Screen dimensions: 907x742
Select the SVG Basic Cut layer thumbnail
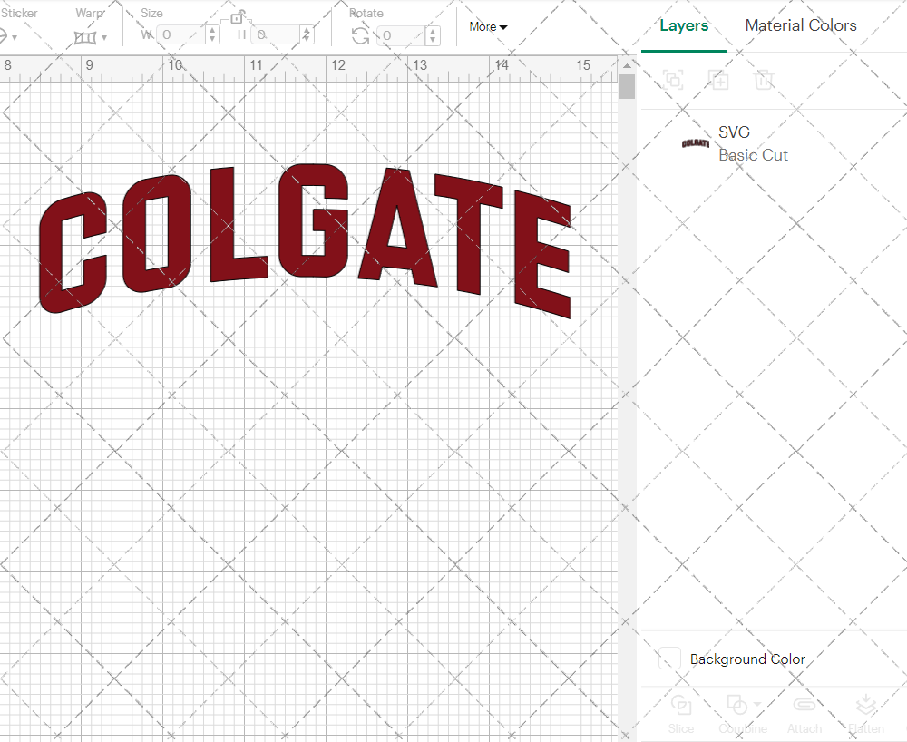click(696, 143)
